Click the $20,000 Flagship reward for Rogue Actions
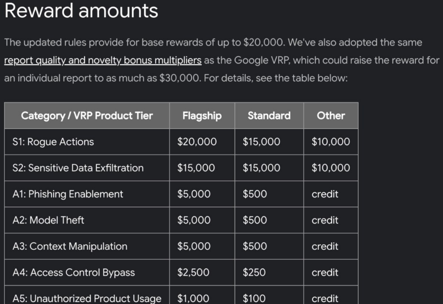The height and width of the screenshot is (304, 443). pyautogui.click(x=197, y=142)
